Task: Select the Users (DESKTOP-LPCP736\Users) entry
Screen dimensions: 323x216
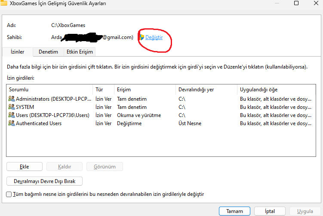Action: click(161, 115)
